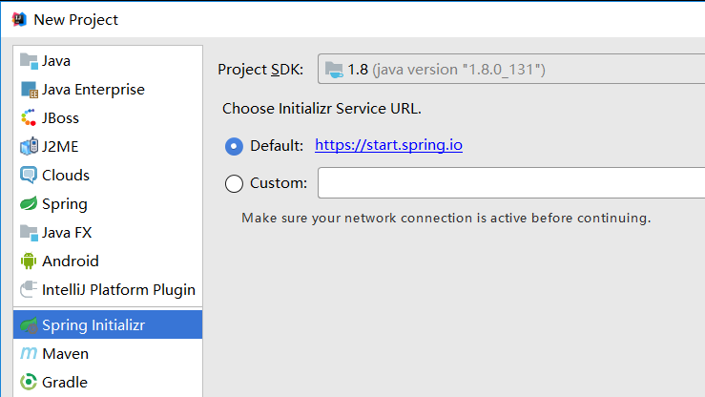Screen dimensions: 705x397
Task: Click the Maven 'm' icon
Action: [29, 353]
